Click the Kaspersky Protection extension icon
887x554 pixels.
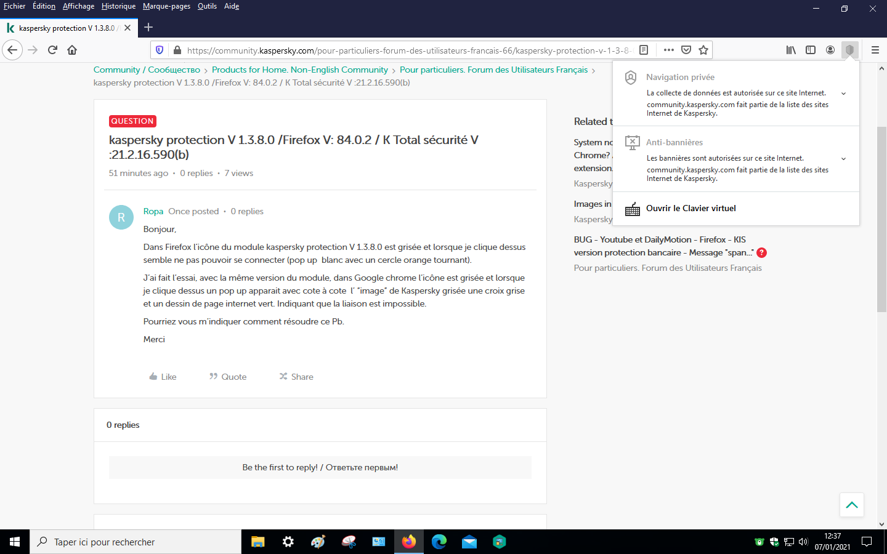pos(850,50)
